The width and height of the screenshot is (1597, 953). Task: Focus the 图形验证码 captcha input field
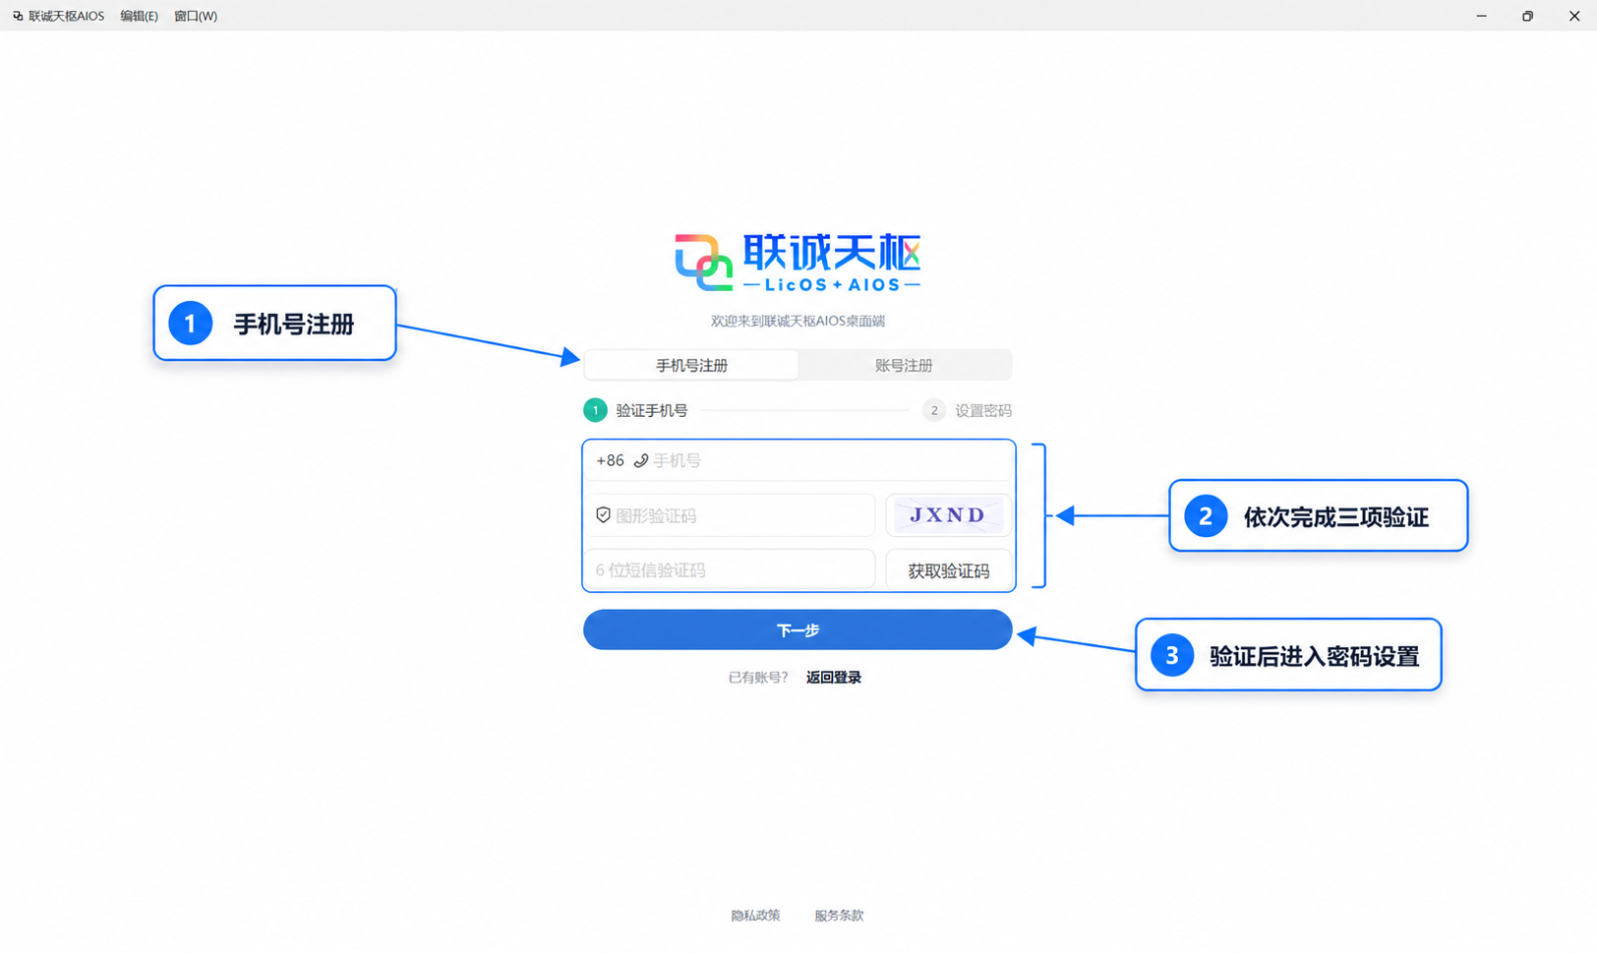[x=729, y=515]
